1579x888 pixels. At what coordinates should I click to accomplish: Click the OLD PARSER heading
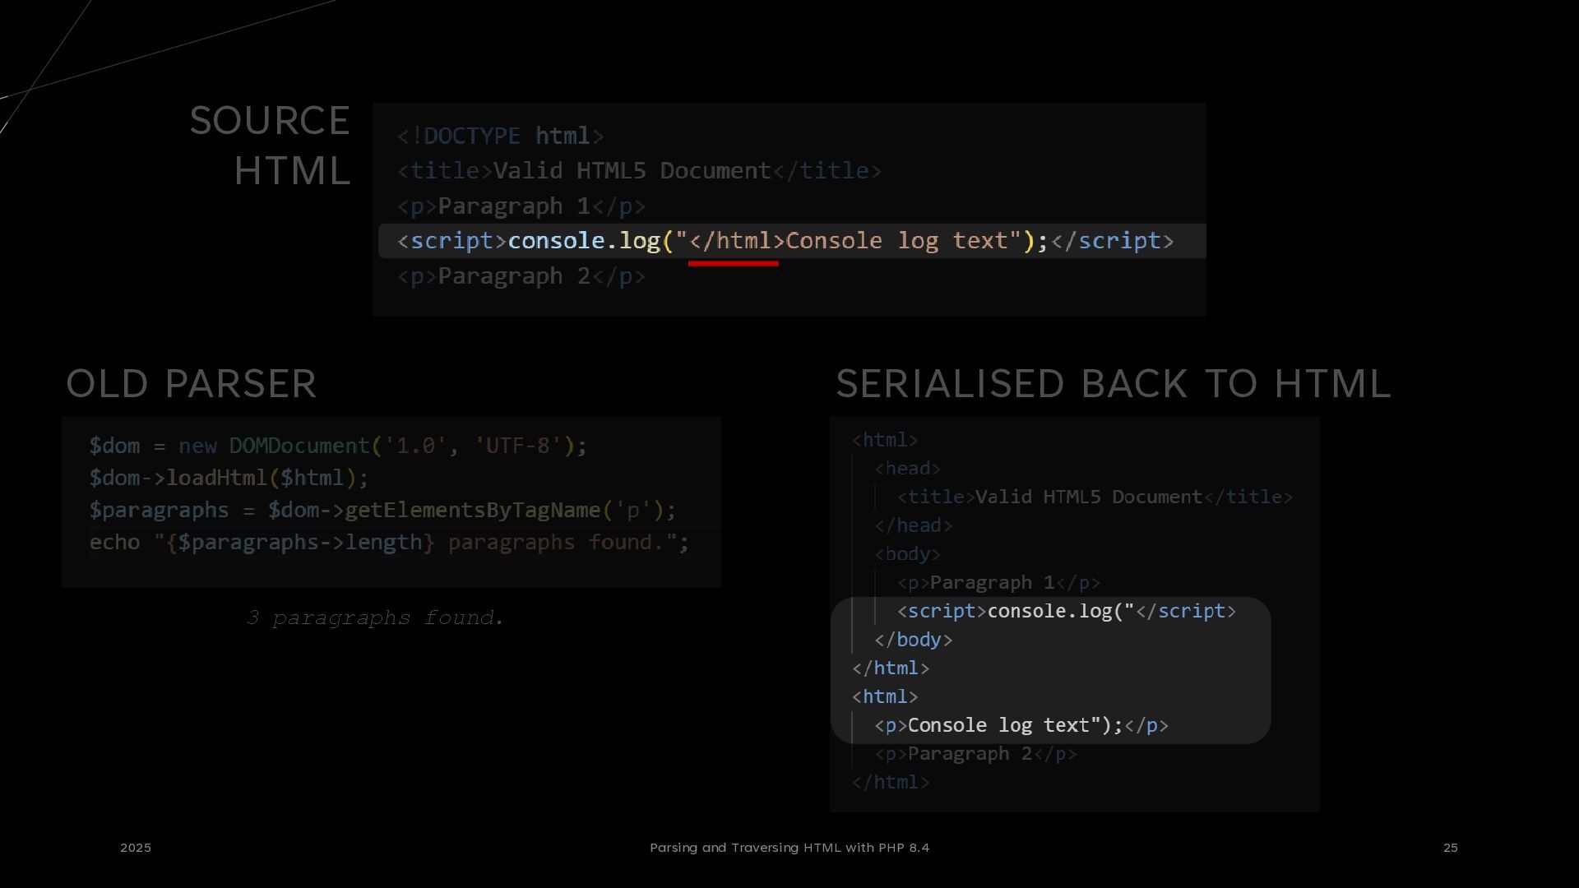point(191,384)
